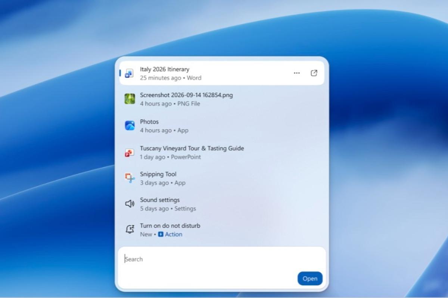This screenshot has height=298, width=448.
Task: Select the Photos result title
Action: click(x=149, y=122)
